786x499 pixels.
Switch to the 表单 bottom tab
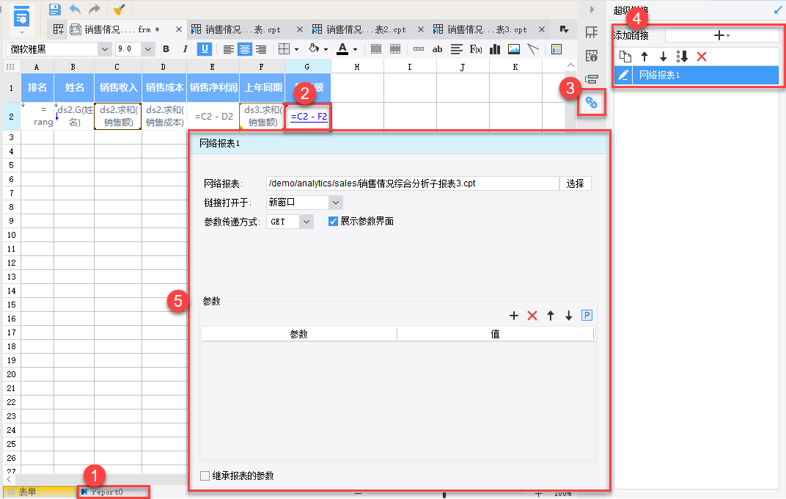point(40,492)
